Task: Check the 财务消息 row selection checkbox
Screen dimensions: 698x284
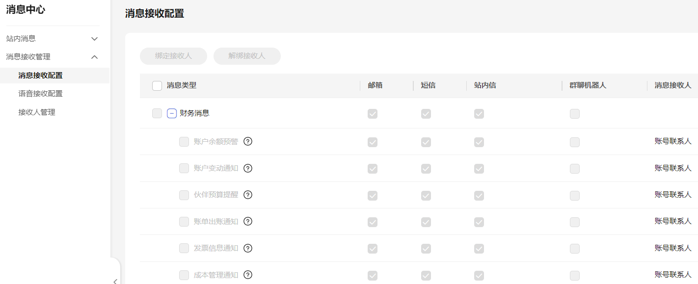Action: point(157,113)
